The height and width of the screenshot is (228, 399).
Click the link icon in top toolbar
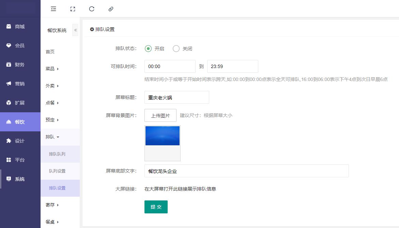click(x=110, y=9)
